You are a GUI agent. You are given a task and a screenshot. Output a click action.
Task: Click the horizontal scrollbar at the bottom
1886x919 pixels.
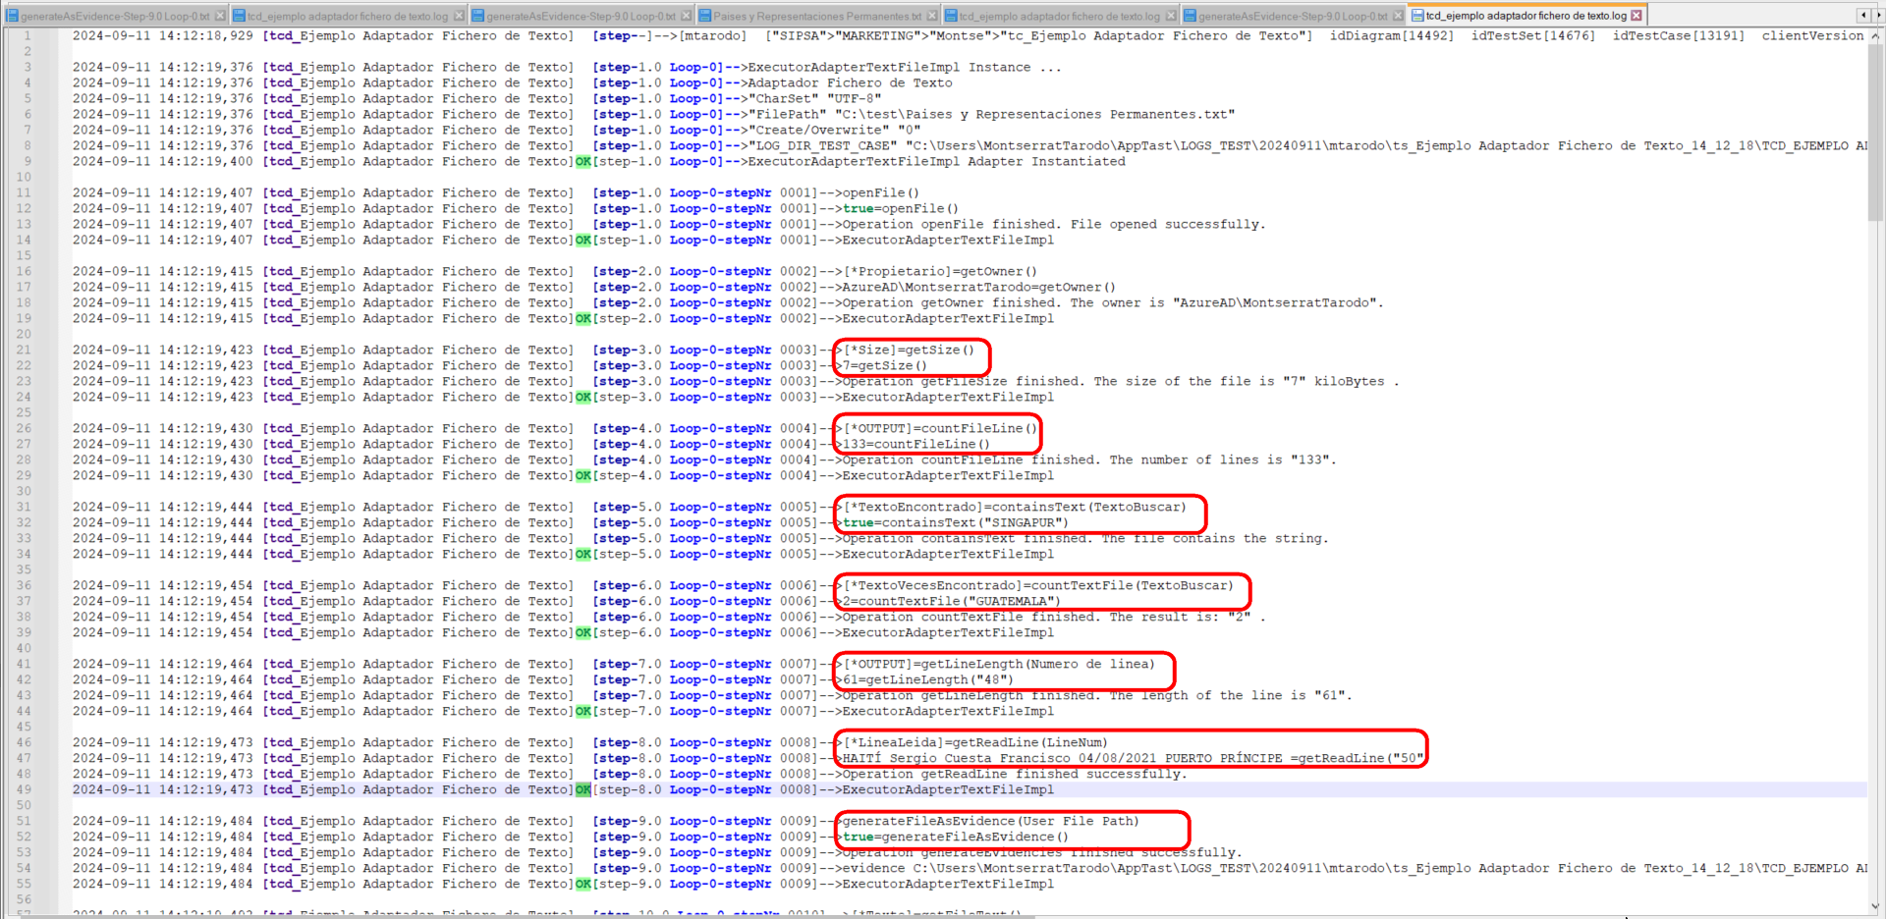tap(884, 916)
